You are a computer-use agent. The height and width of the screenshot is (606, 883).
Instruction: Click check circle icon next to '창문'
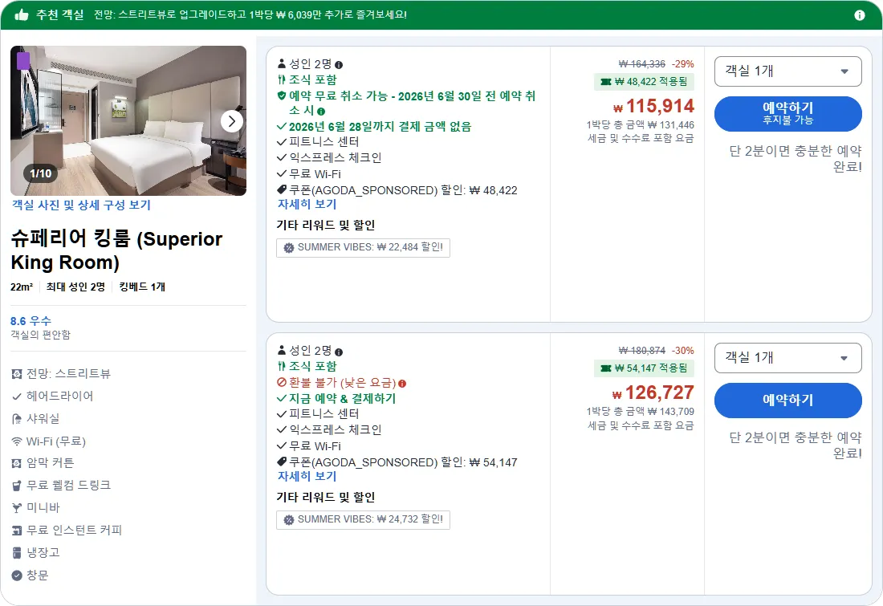point(17,575)
